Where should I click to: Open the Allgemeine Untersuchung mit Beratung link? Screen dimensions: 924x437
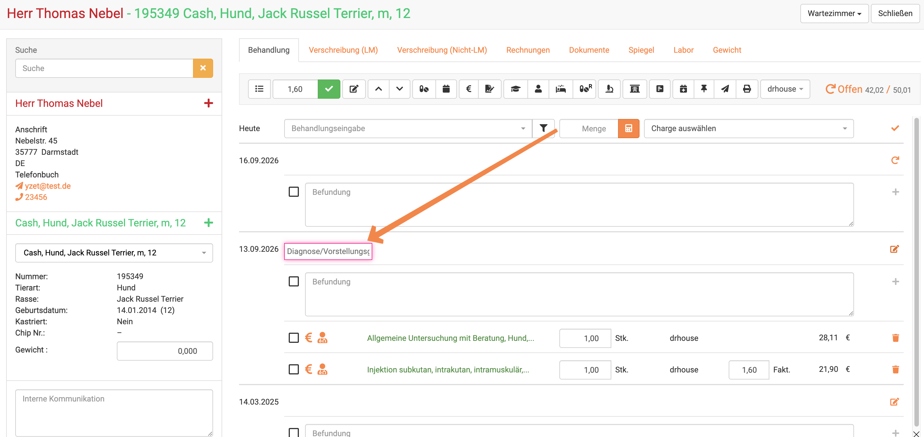(x=450, y=338)
